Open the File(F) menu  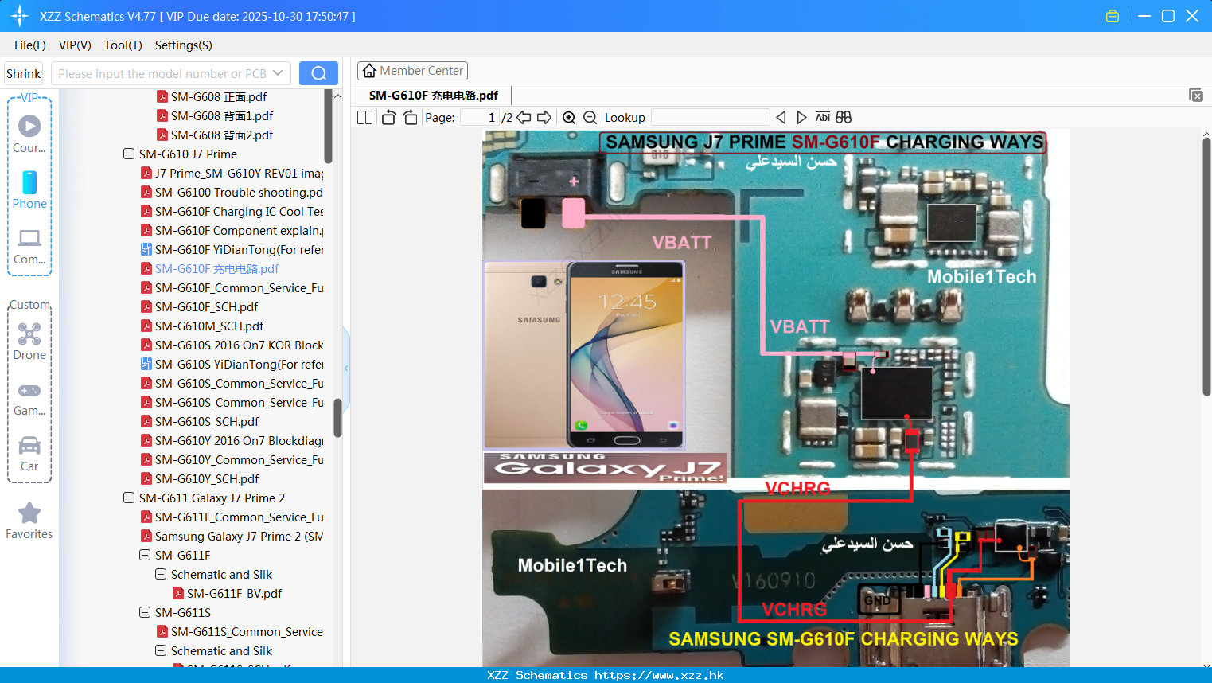(x=30, y=45)
